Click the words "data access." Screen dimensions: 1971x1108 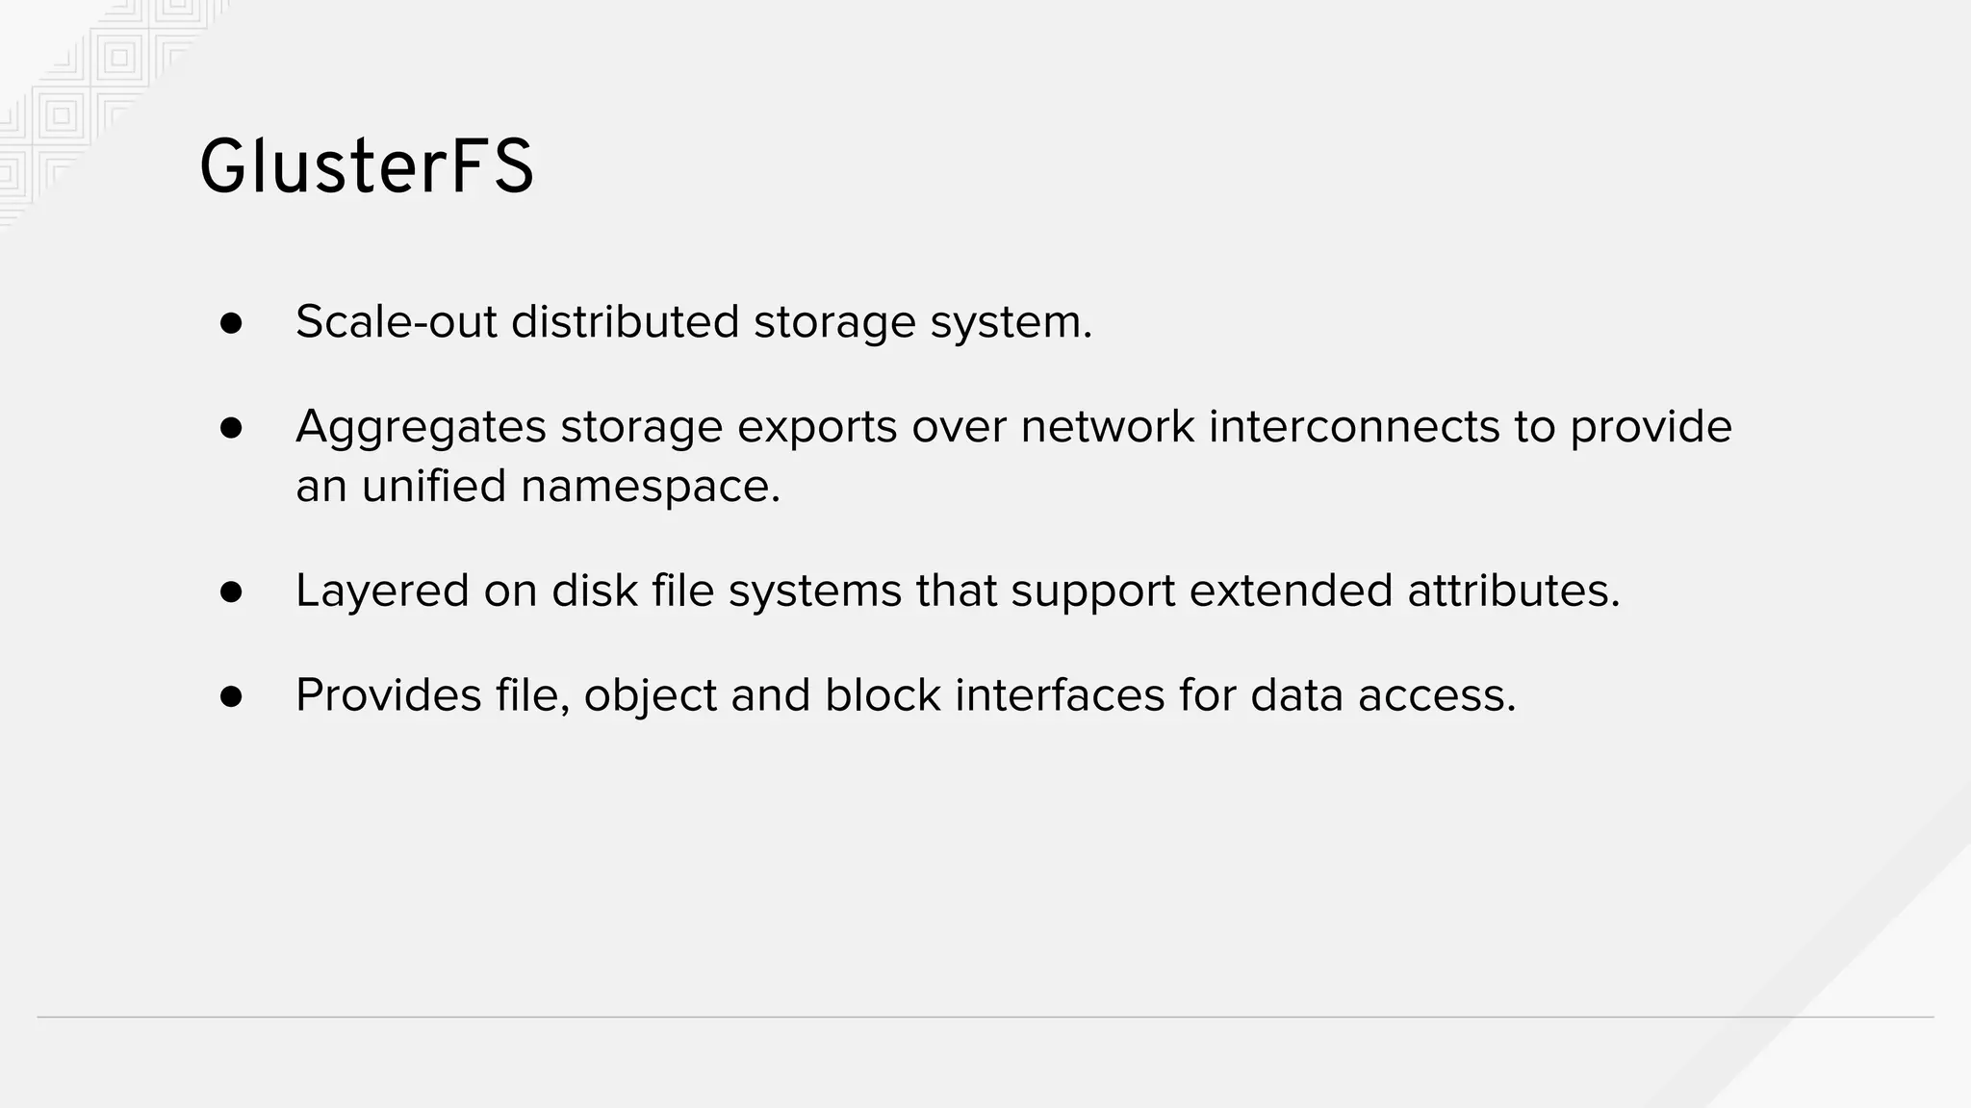[1383, 694]
